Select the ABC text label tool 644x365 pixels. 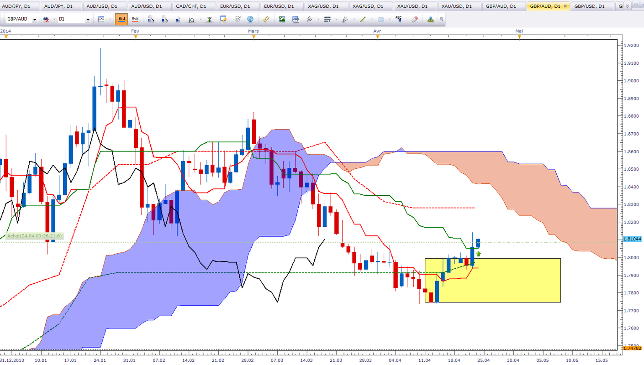click(x=399, y=19)
